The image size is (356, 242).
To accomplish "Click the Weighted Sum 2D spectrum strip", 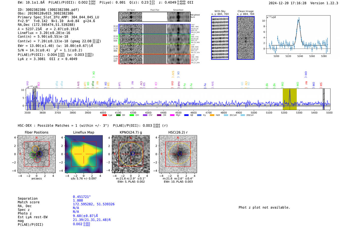I will coord(154,17).
